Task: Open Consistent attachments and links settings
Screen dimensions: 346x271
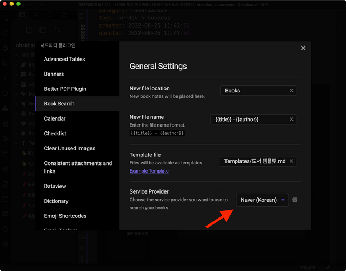Action: [77, 167]
